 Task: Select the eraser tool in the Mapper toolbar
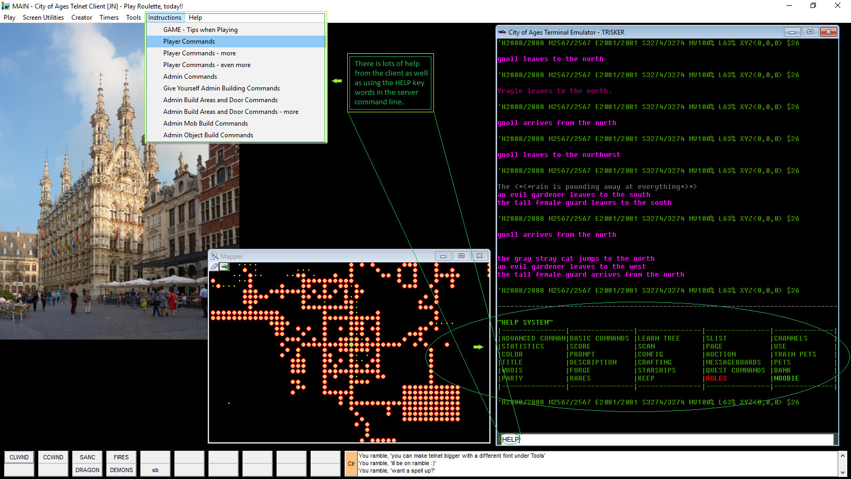click(x=214, y=267)
